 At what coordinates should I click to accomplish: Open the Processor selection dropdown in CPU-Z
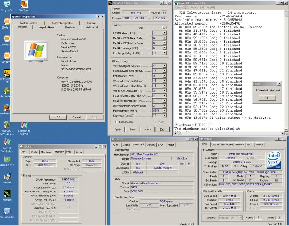coord(241,218)
